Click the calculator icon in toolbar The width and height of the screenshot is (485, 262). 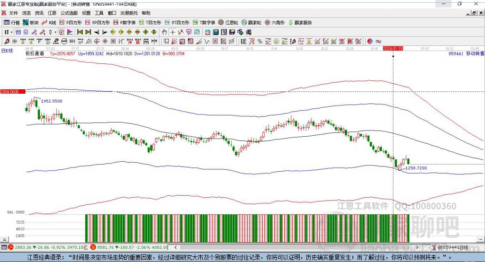pos(216,32)
